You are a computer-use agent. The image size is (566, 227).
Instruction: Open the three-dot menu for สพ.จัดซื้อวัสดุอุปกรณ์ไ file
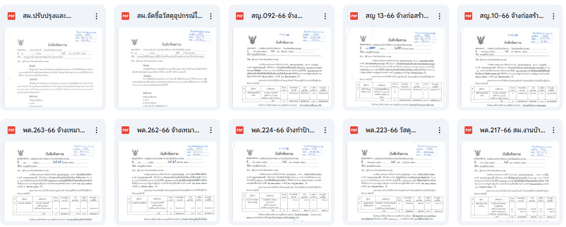tap(211, 16)
